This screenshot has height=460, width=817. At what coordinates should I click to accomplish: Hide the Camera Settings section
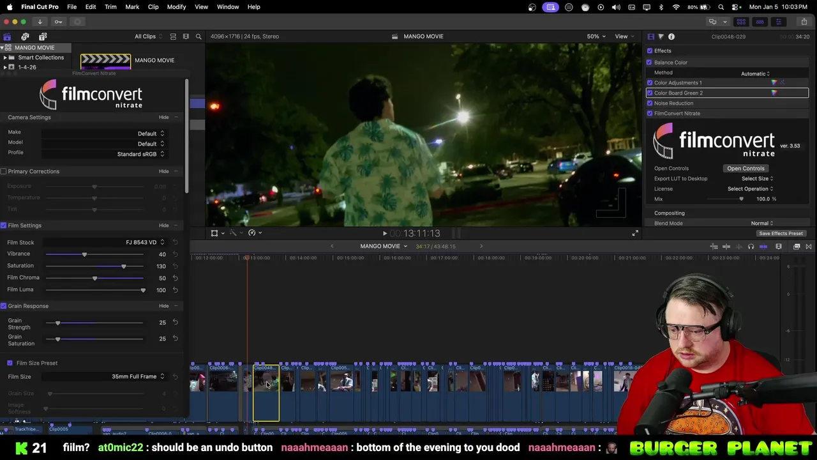(x=164, y=118)
